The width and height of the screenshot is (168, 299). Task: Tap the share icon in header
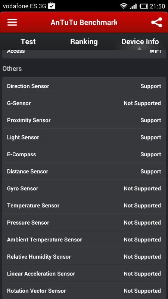[x=156, y=22]
